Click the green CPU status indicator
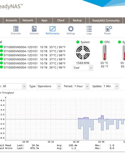This screenshot has height=155, width=125. point(101,42)
